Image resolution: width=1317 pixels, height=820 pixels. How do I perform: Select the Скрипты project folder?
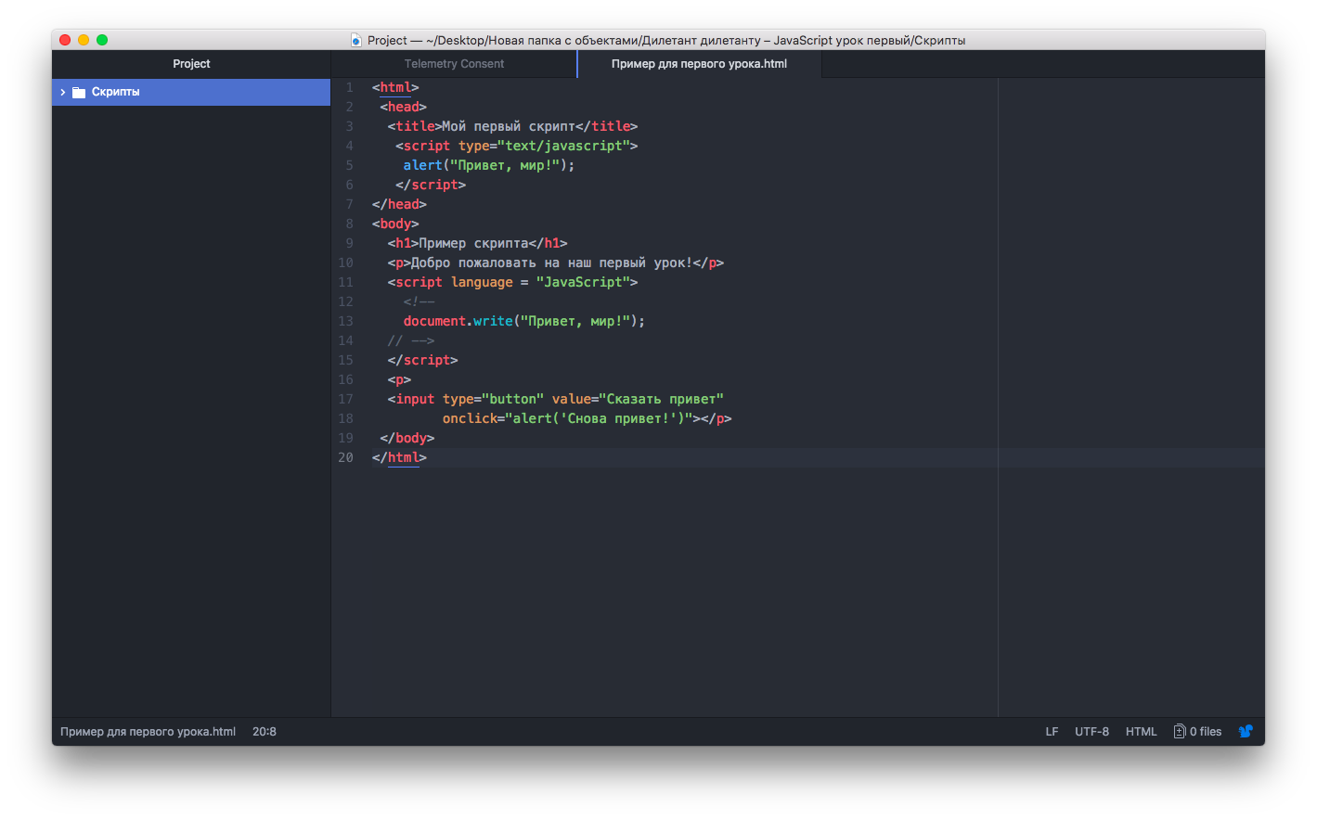191,92
